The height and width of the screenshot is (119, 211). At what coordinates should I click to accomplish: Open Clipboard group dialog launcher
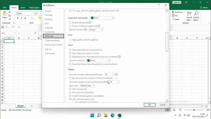click(14, 23)
